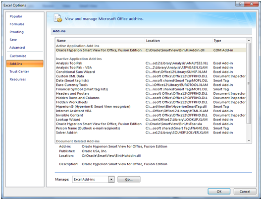Click the Active Application Add-ins group heading
The height and width of the screenshot is (200, 262).
(x=78, y=46)
